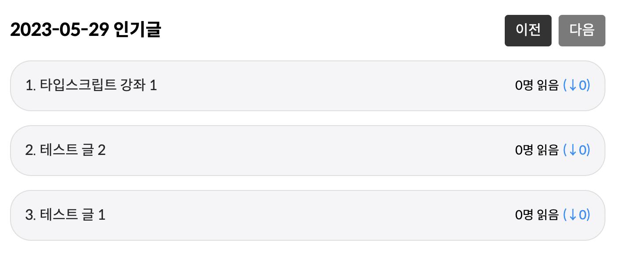This screenshot has height=260, width=619.
Task: Click the blue 0 change count for 테스트 글 1
Action: 583,215
